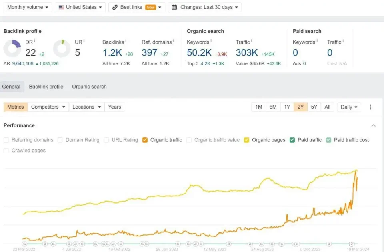
Task: Click the Paid search Keywords value 0
Action: coord(295,53)
